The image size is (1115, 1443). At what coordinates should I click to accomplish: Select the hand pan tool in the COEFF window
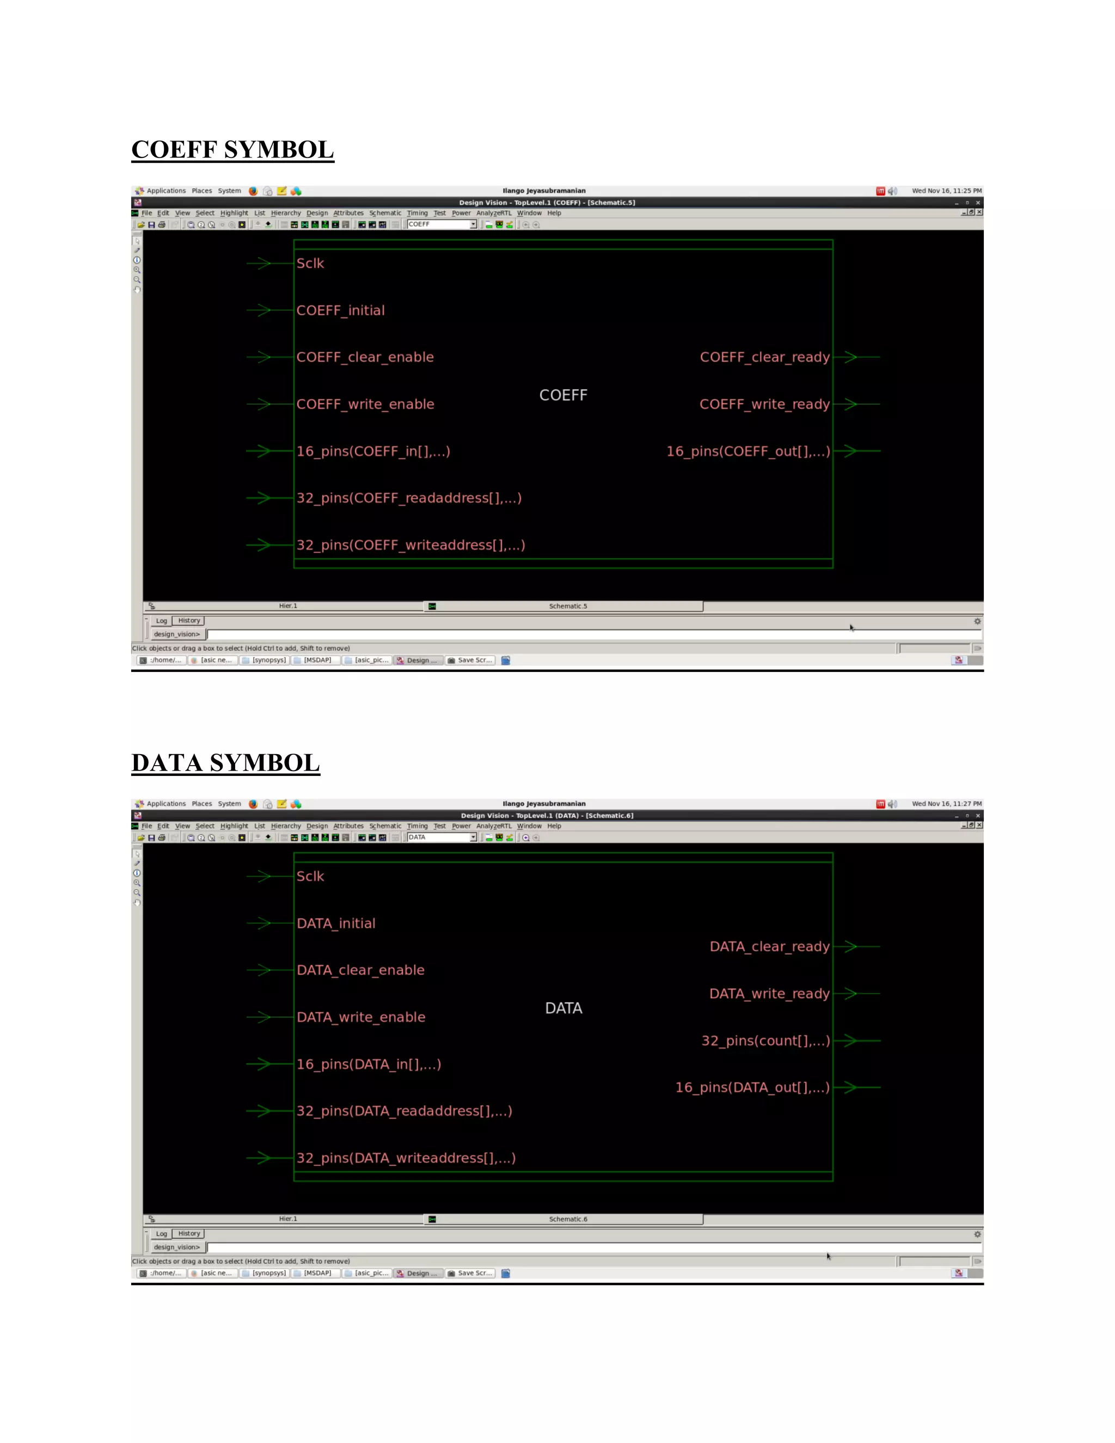137,289
